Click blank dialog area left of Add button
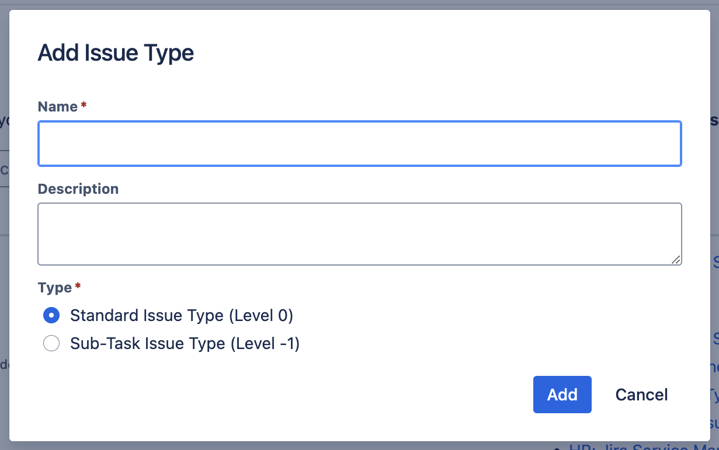The height and width of the screenshot is (450, 719). tap(292, 395)
